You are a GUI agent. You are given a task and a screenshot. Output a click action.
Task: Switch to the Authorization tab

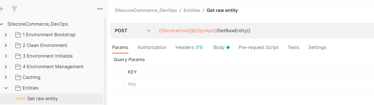152,47
